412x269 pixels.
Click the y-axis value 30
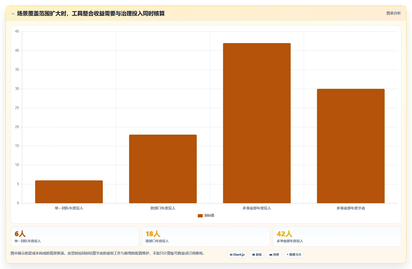[x=17, y=89]
